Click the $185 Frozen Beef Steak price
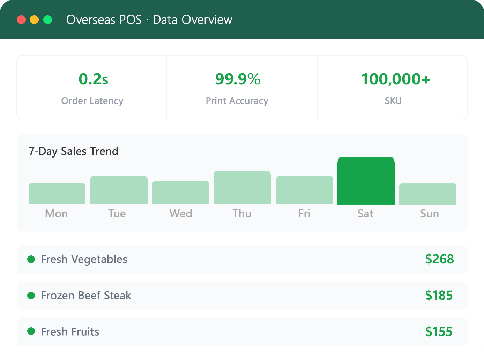This screenshot has height=360, width=484. tap(439, 296)
